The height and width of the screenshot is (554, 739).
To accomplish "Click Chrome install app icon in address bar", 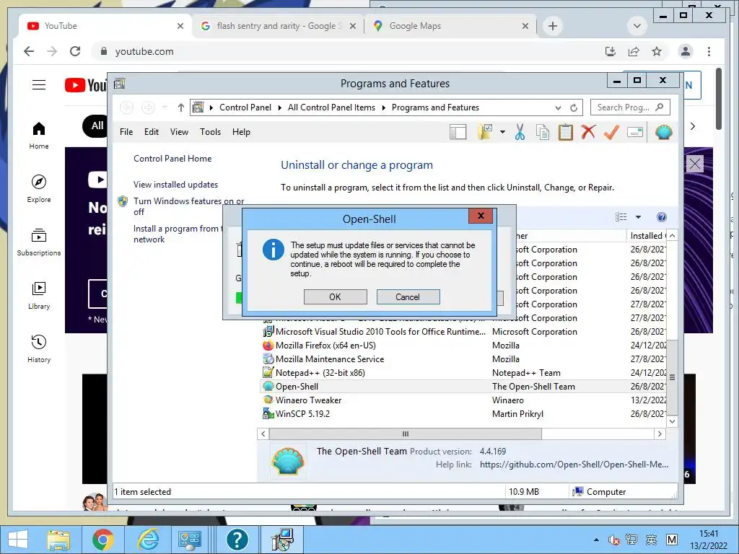I will coord(611,51).
